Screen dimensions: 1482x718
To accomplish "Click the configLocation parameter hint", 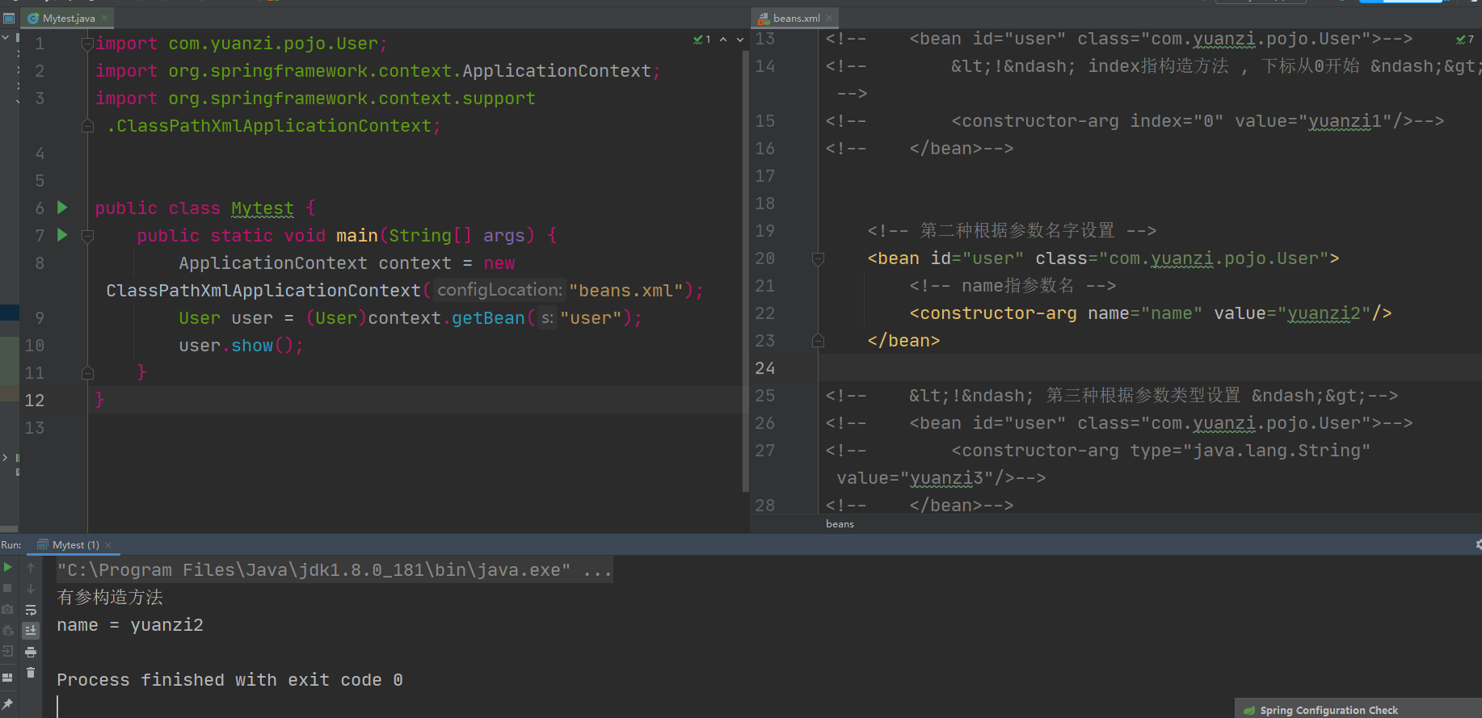I will 499,290.
